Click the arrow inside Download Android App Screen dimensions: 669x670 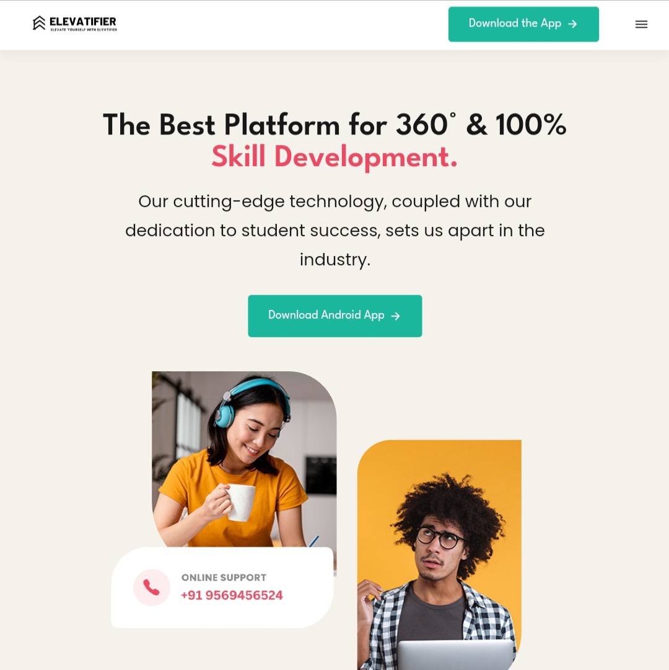[x=396, y=315]
